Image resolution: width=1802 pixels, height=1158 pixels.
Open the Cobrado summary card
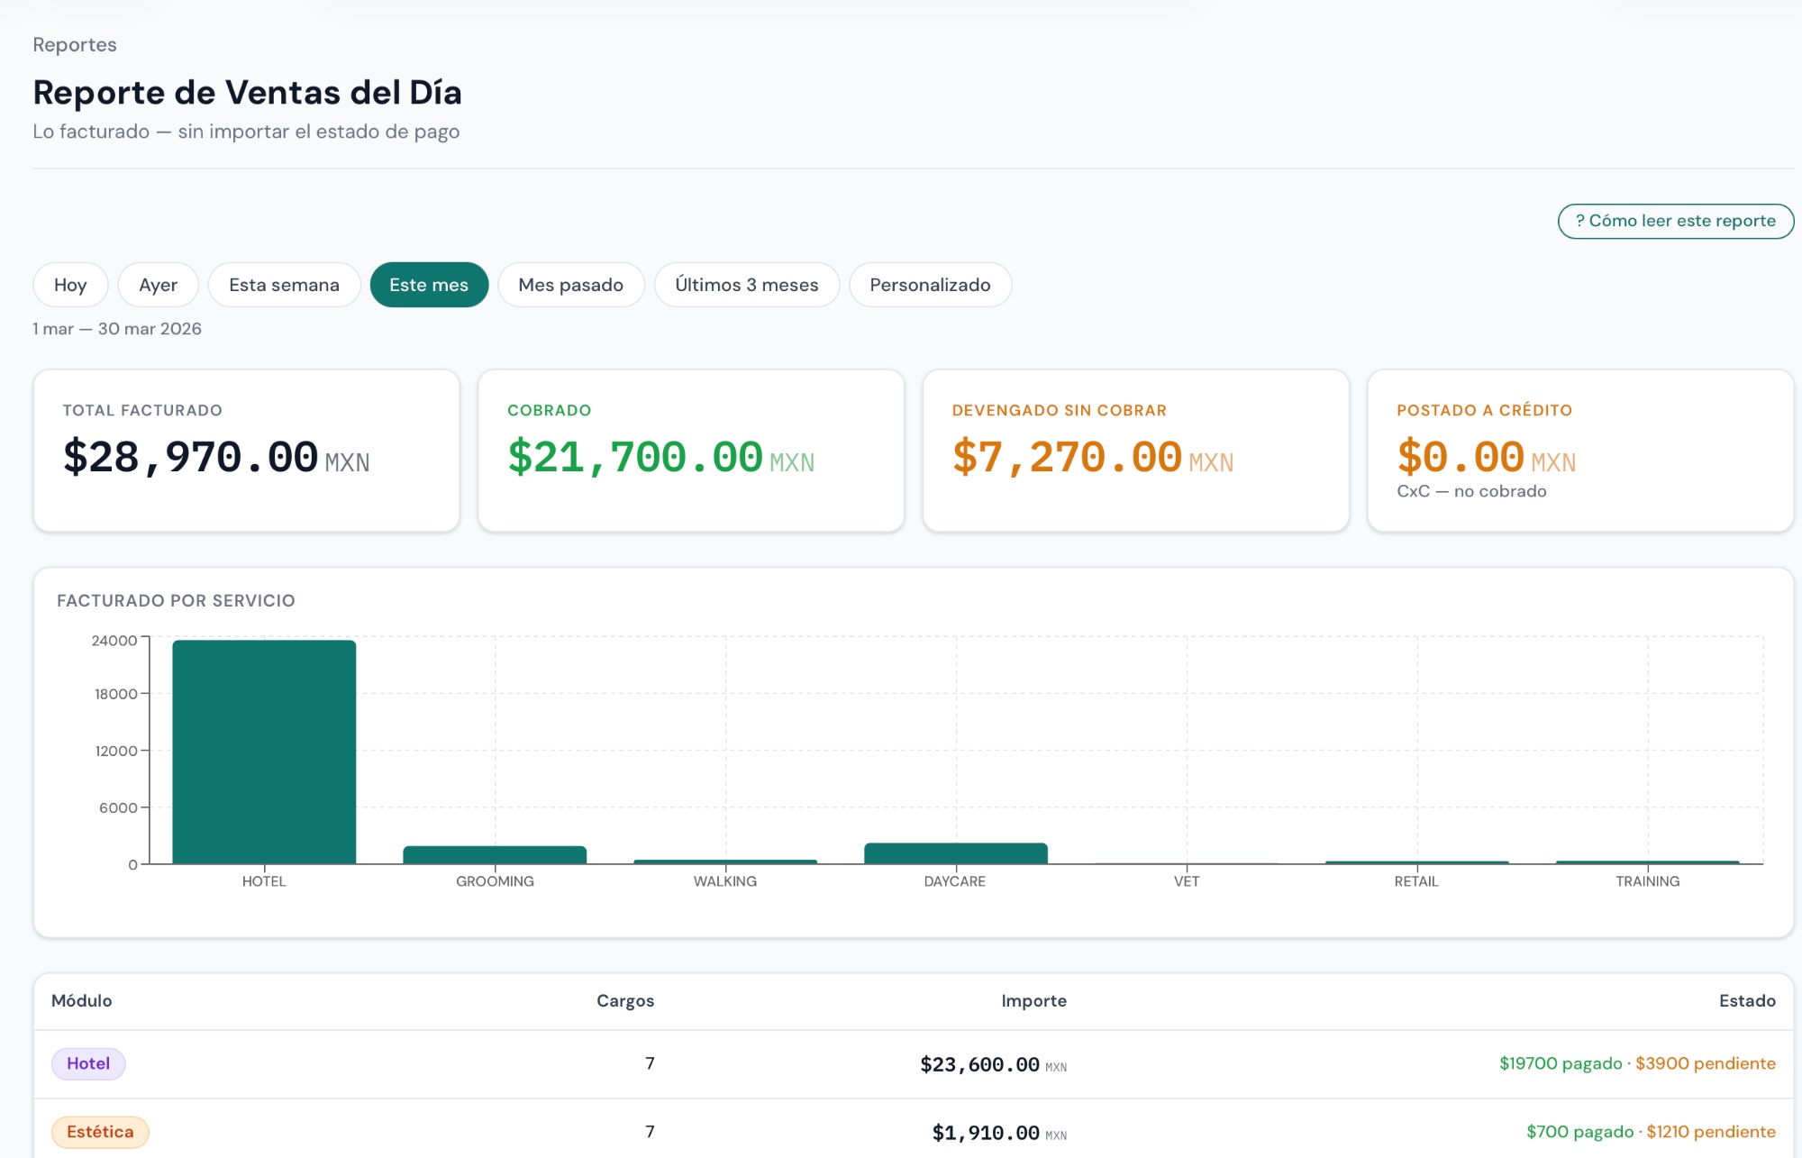(691, 451)
